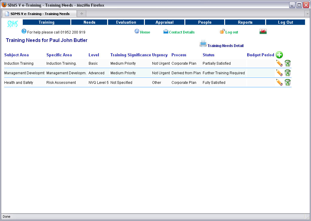Viewport: 311px width, 221px height.
Task: Open the Contact Details link
Action: pos(182,32)
